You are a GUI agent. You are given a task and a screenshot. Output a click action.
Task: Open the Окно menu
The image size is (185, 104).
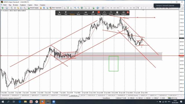click(36, 5)
